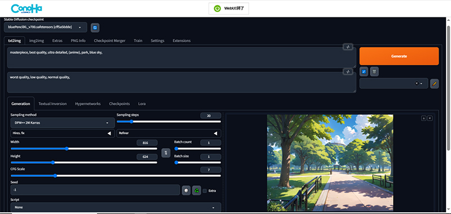The image size is (451, 214).
Task: Expand the Hires. fix section
Action: (x=62, y=133)
